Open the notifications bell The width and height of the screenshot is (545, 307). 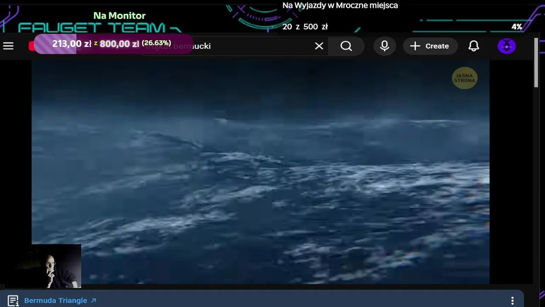473,46
